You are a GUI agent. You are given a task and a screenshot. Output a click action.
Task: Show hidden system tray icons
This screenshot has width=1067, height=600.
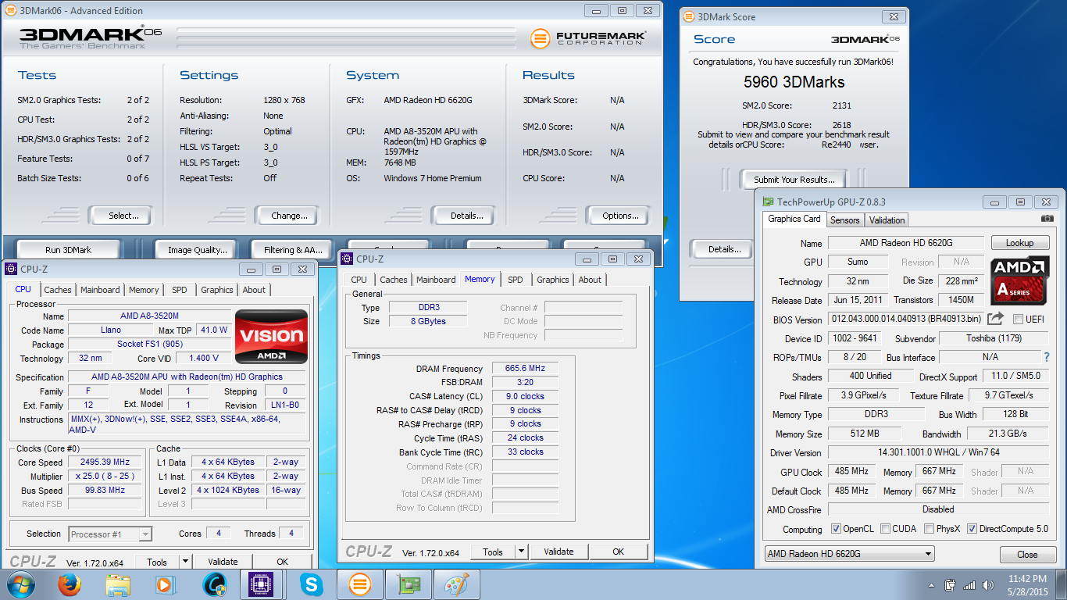point(931,584)
